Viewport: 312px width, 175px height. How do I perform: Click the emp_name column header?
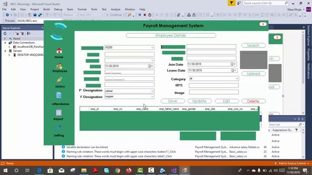point(142,109)
